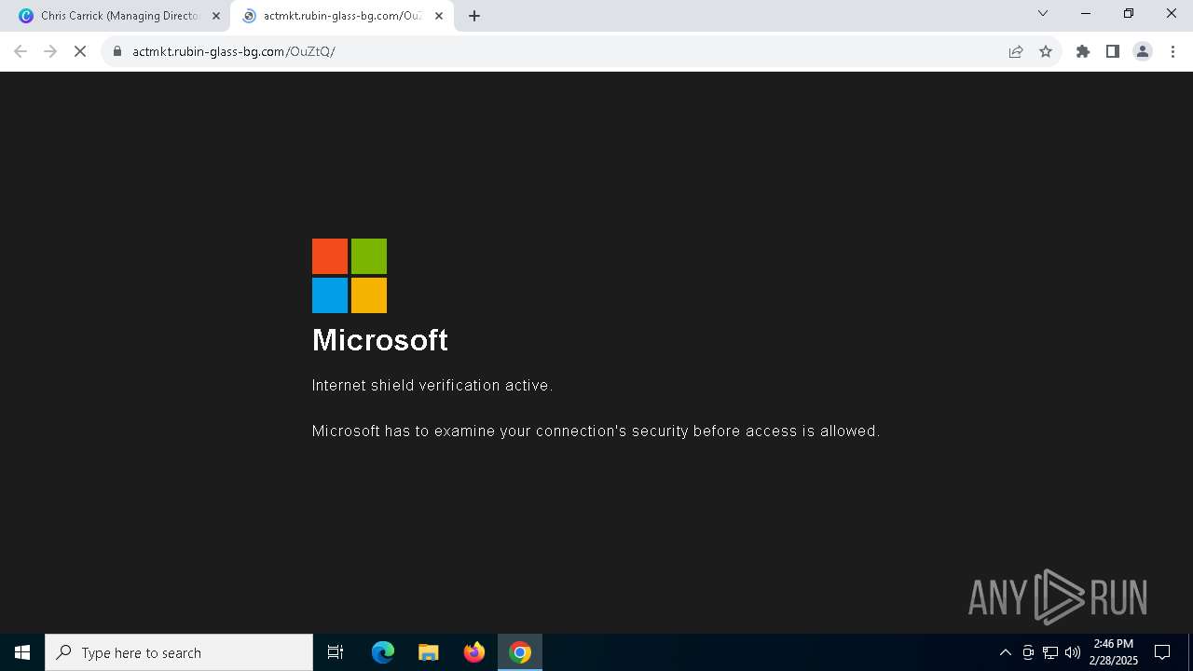Viewport: 1193px width, 671px height.
Task: Click the Microsoft heading text
Action: (380, 340)
